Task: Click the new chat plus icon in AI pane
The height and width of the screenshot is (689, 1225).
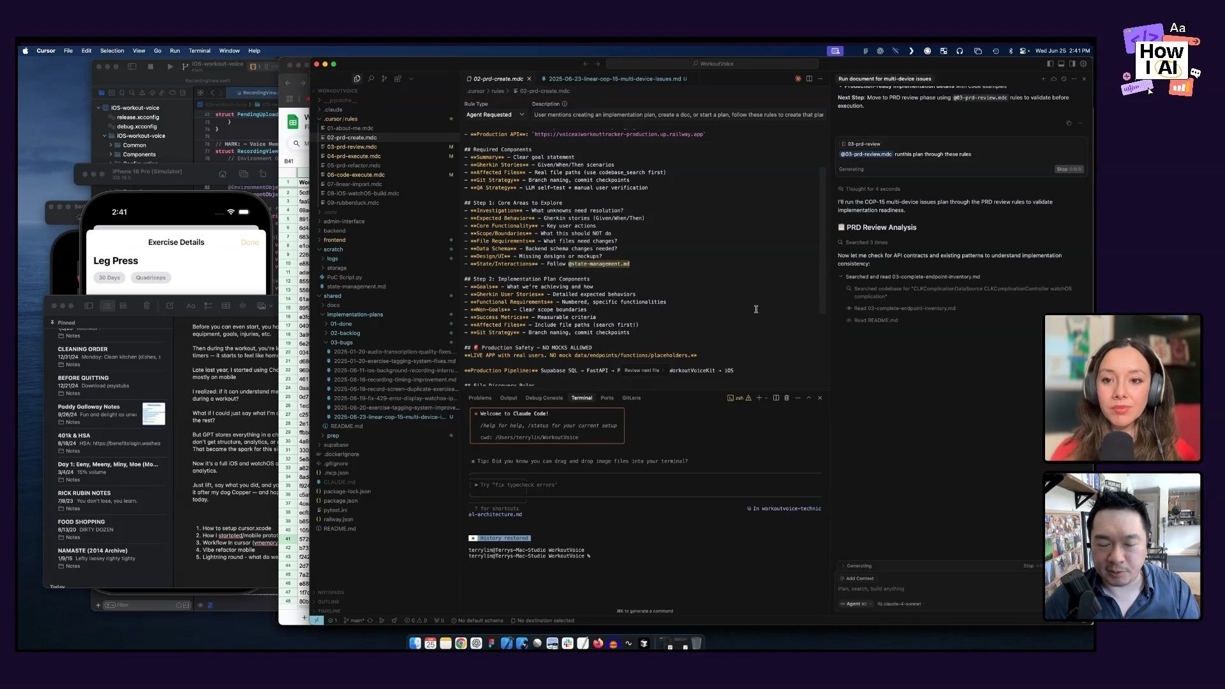Action: 1043,78
